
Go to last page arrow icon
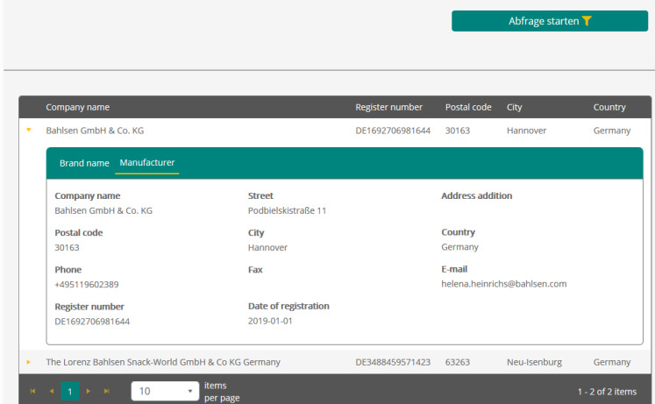coord(106,391)
